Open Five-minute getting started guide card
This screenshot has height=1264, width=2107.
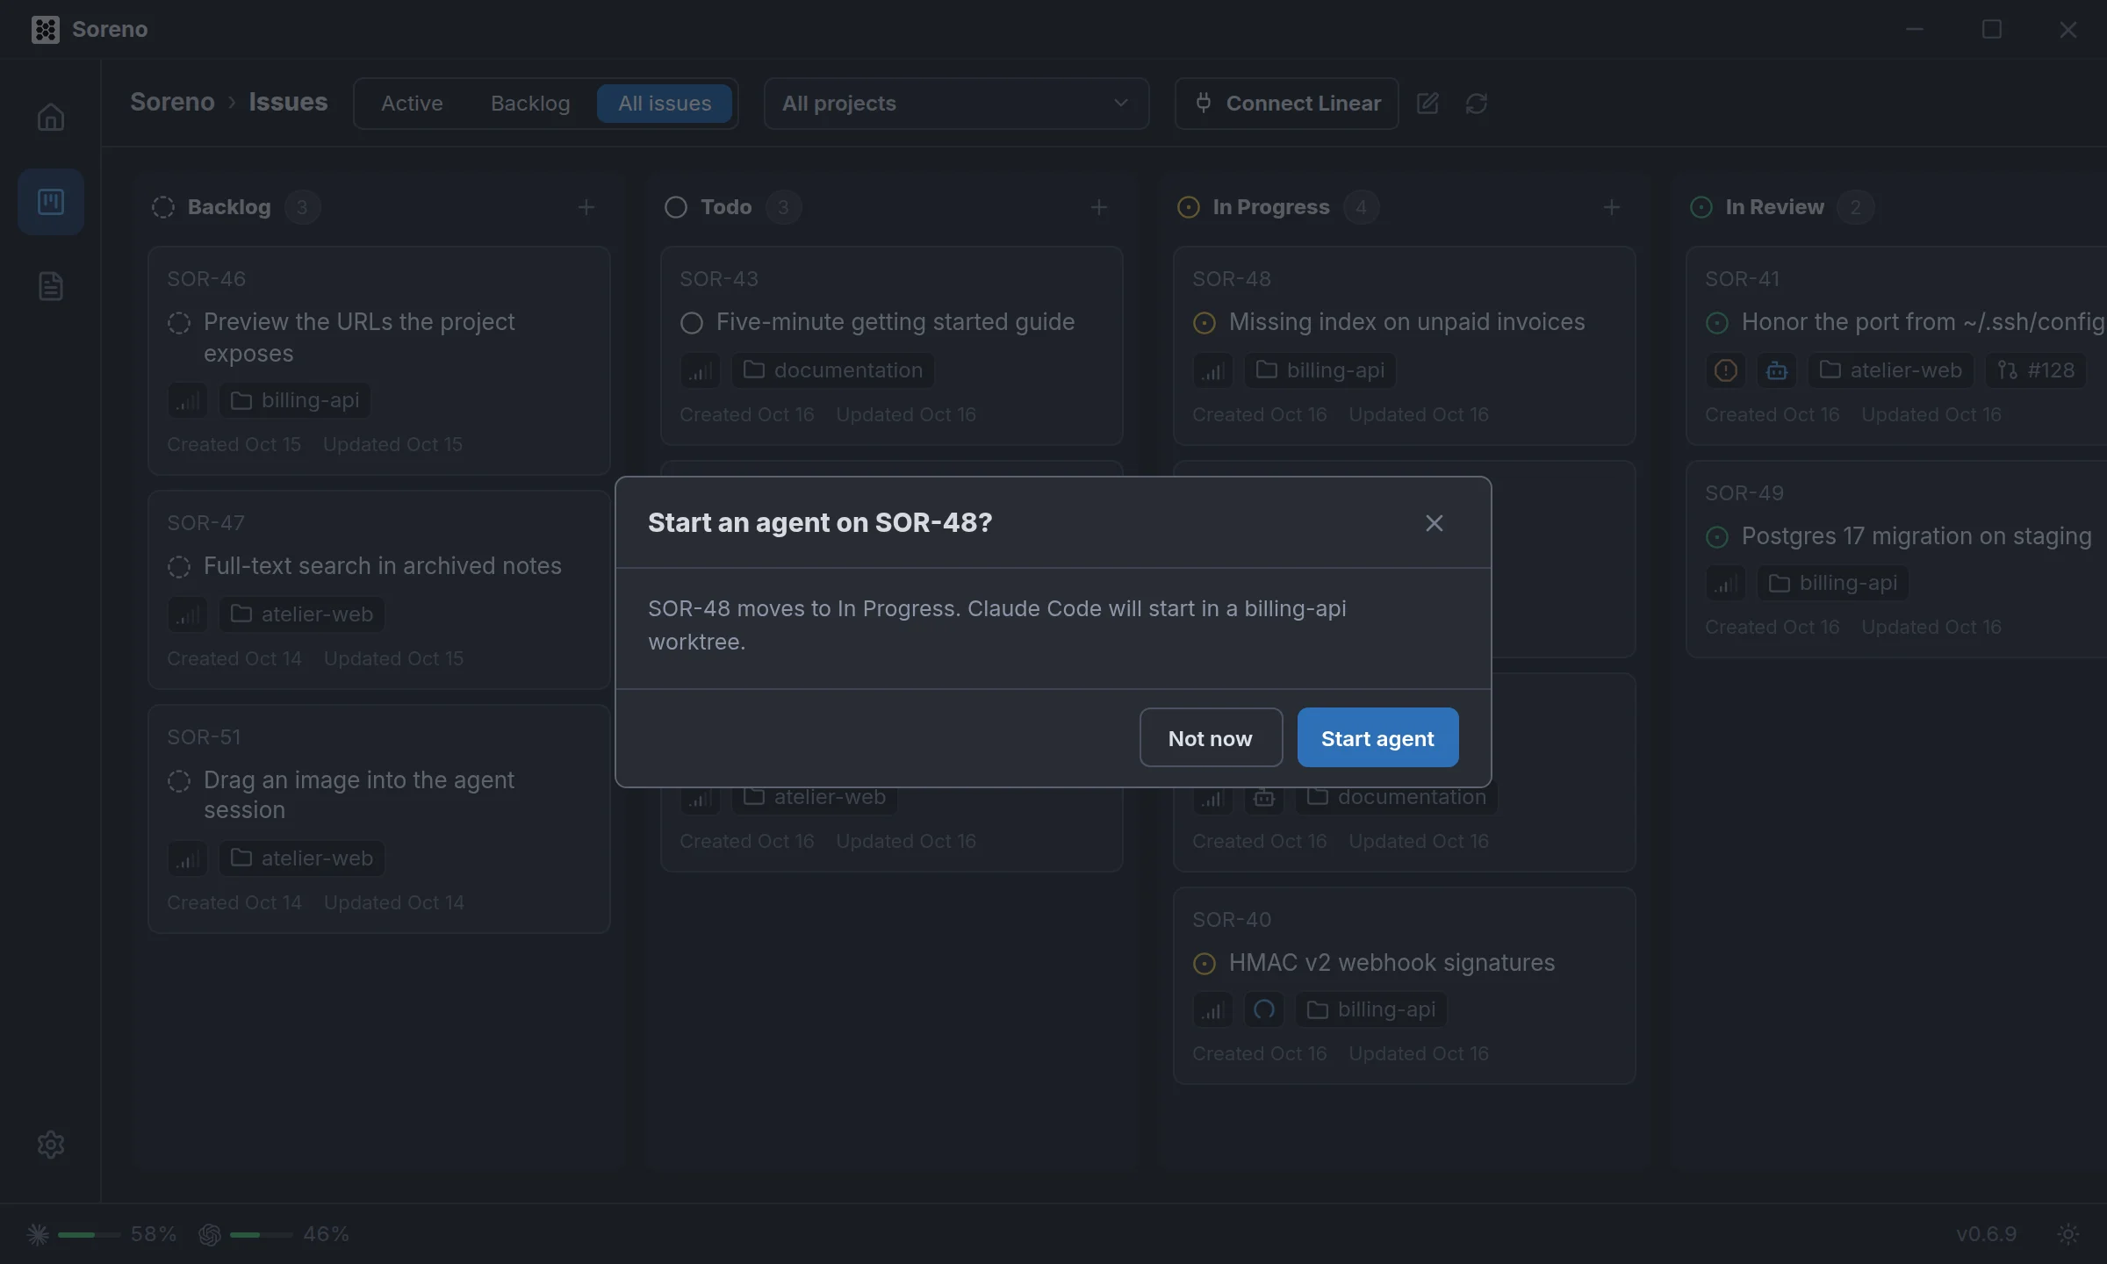[x=892, y=346]
